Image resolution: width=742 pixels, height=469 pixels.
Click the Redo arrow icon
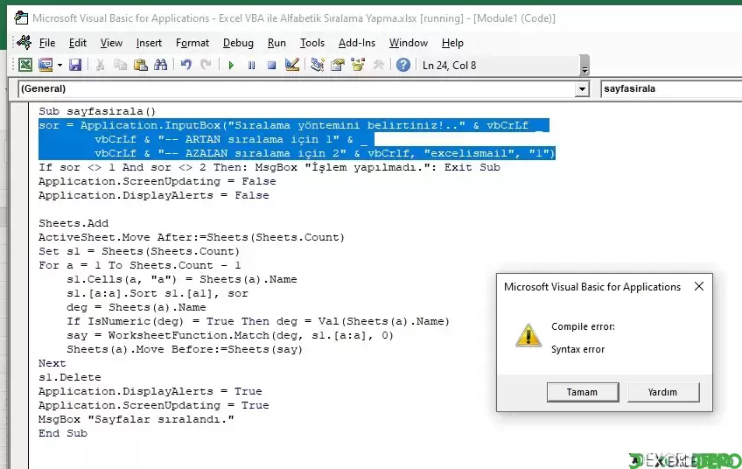tap(206, 65)
